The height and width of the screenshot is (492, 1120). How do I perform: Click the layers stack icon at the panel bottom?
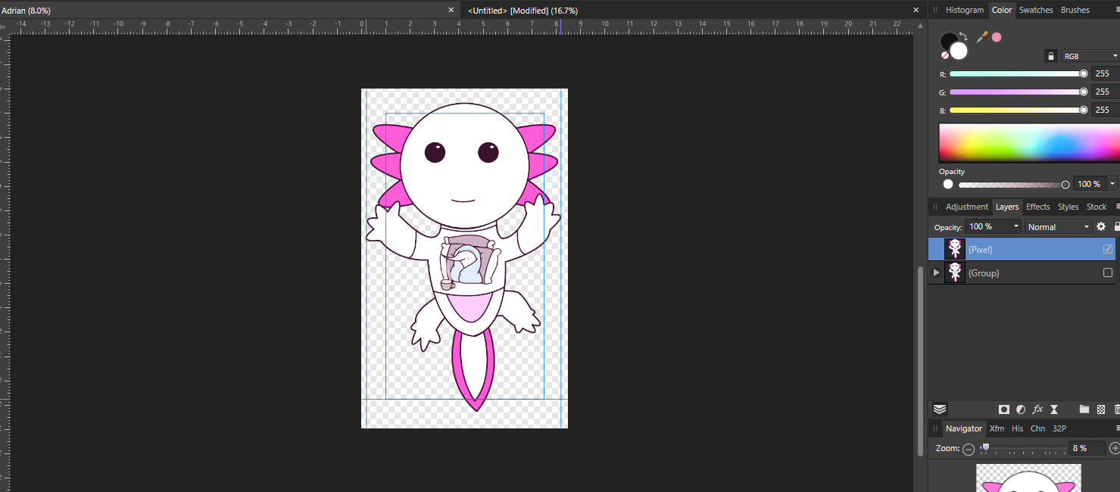tap(940, 409)
